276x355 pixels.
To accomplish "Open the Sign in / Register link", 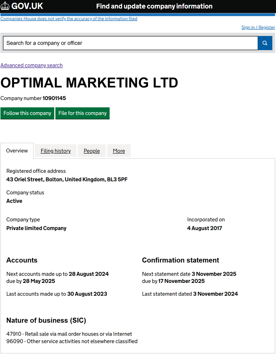I will 258,27.
